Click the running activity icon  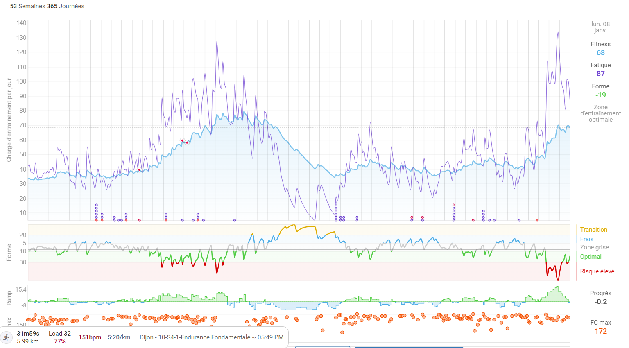coord(6,338)
